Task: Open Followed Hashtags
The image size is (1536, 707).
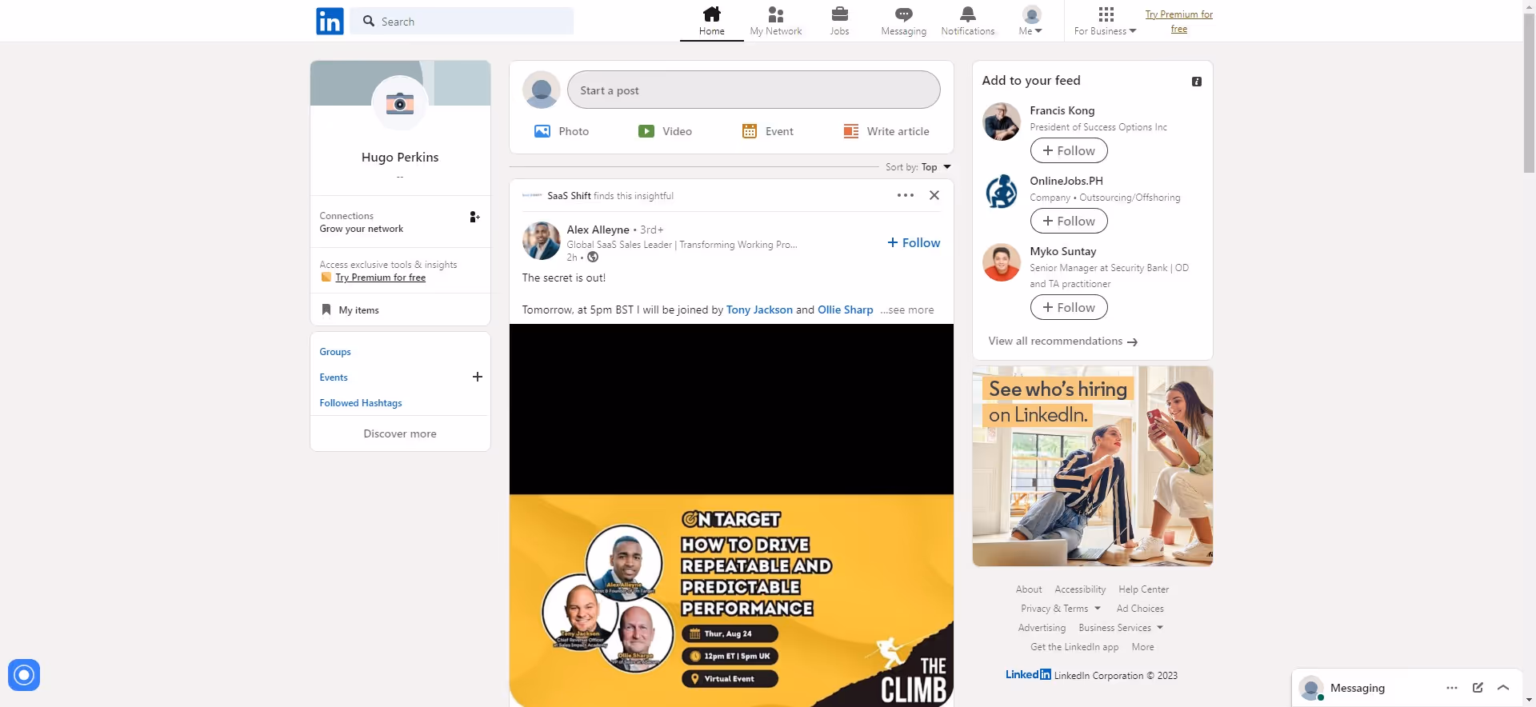Action: pyautogui.click(x=361, y=403)
